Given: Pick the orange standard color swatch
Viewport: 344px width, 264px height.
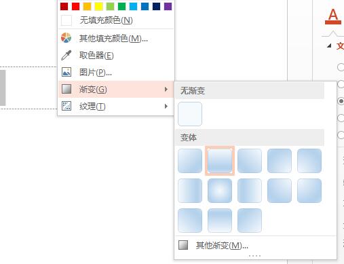Looking at the screenshot, I should [x=88, y=6].
